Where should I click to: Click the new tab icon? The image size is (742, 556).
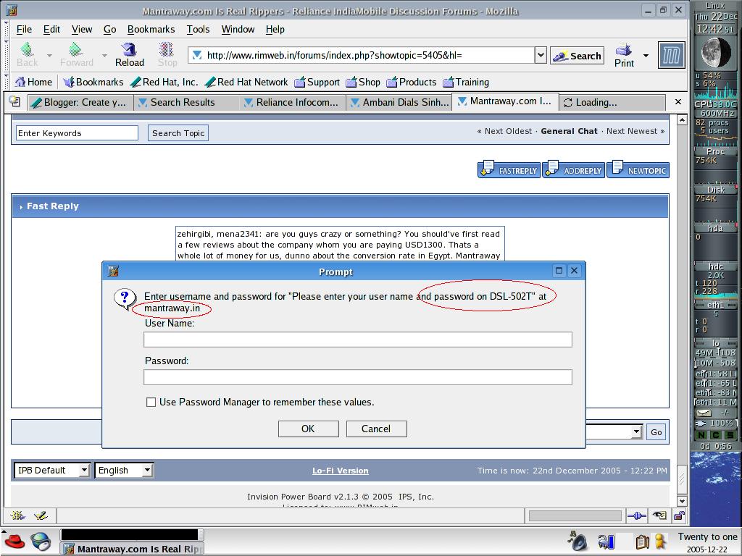pos(14,101)
